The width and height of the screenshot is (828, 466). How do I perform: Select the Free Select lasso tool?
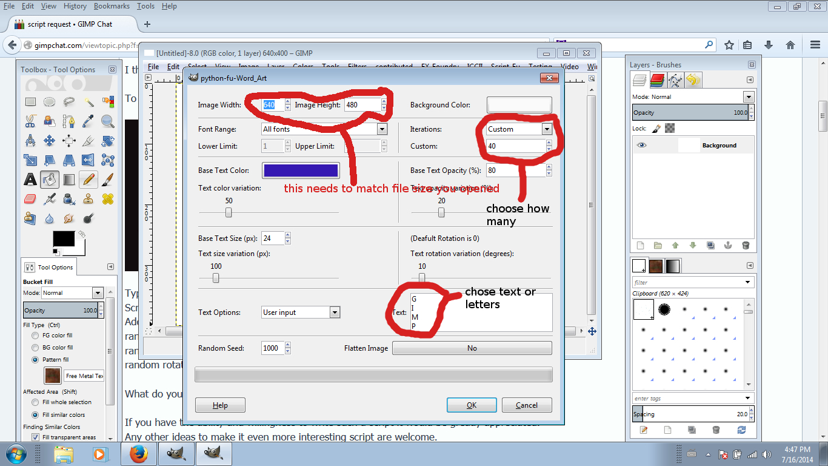click(69, 101)
